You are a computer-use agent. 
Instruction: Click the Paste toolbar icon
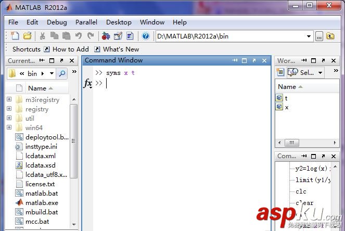[x=67, y=36]
